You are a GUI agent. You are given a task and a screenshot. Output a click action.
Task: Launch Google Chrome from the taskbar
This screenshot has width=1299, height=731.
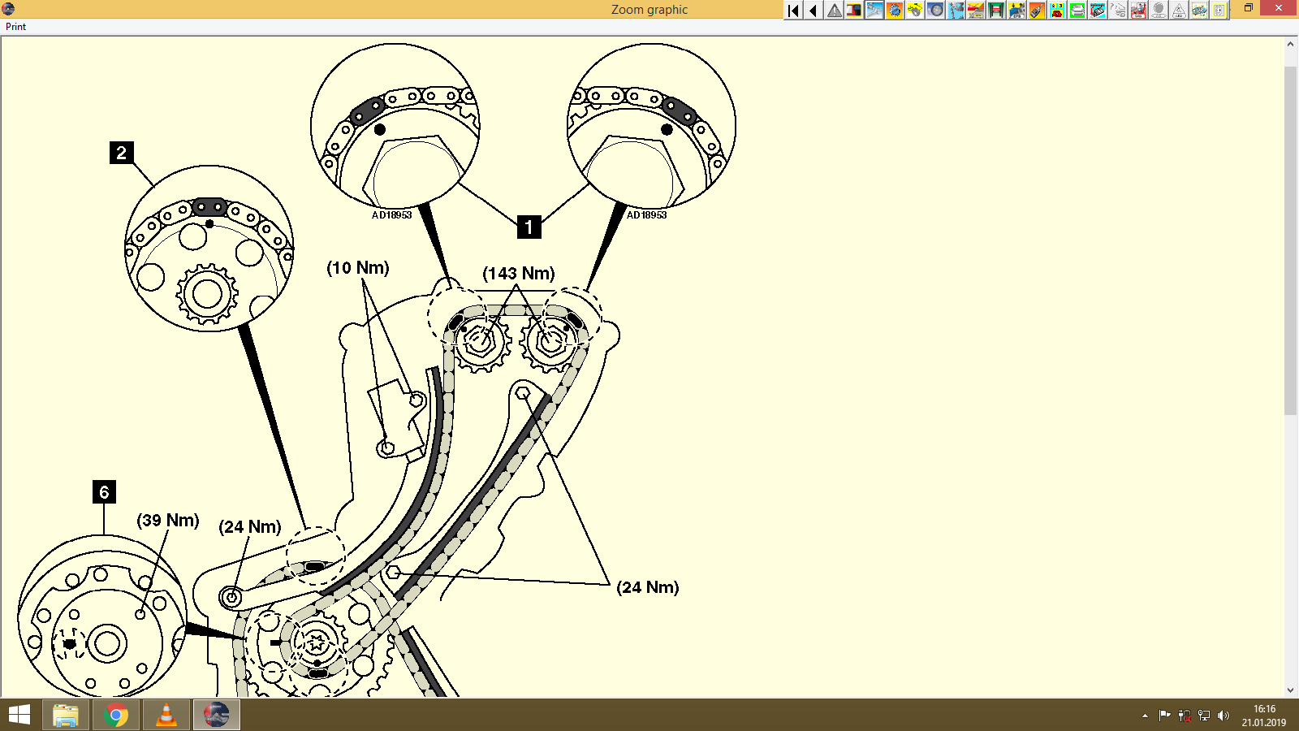[115, 716]
